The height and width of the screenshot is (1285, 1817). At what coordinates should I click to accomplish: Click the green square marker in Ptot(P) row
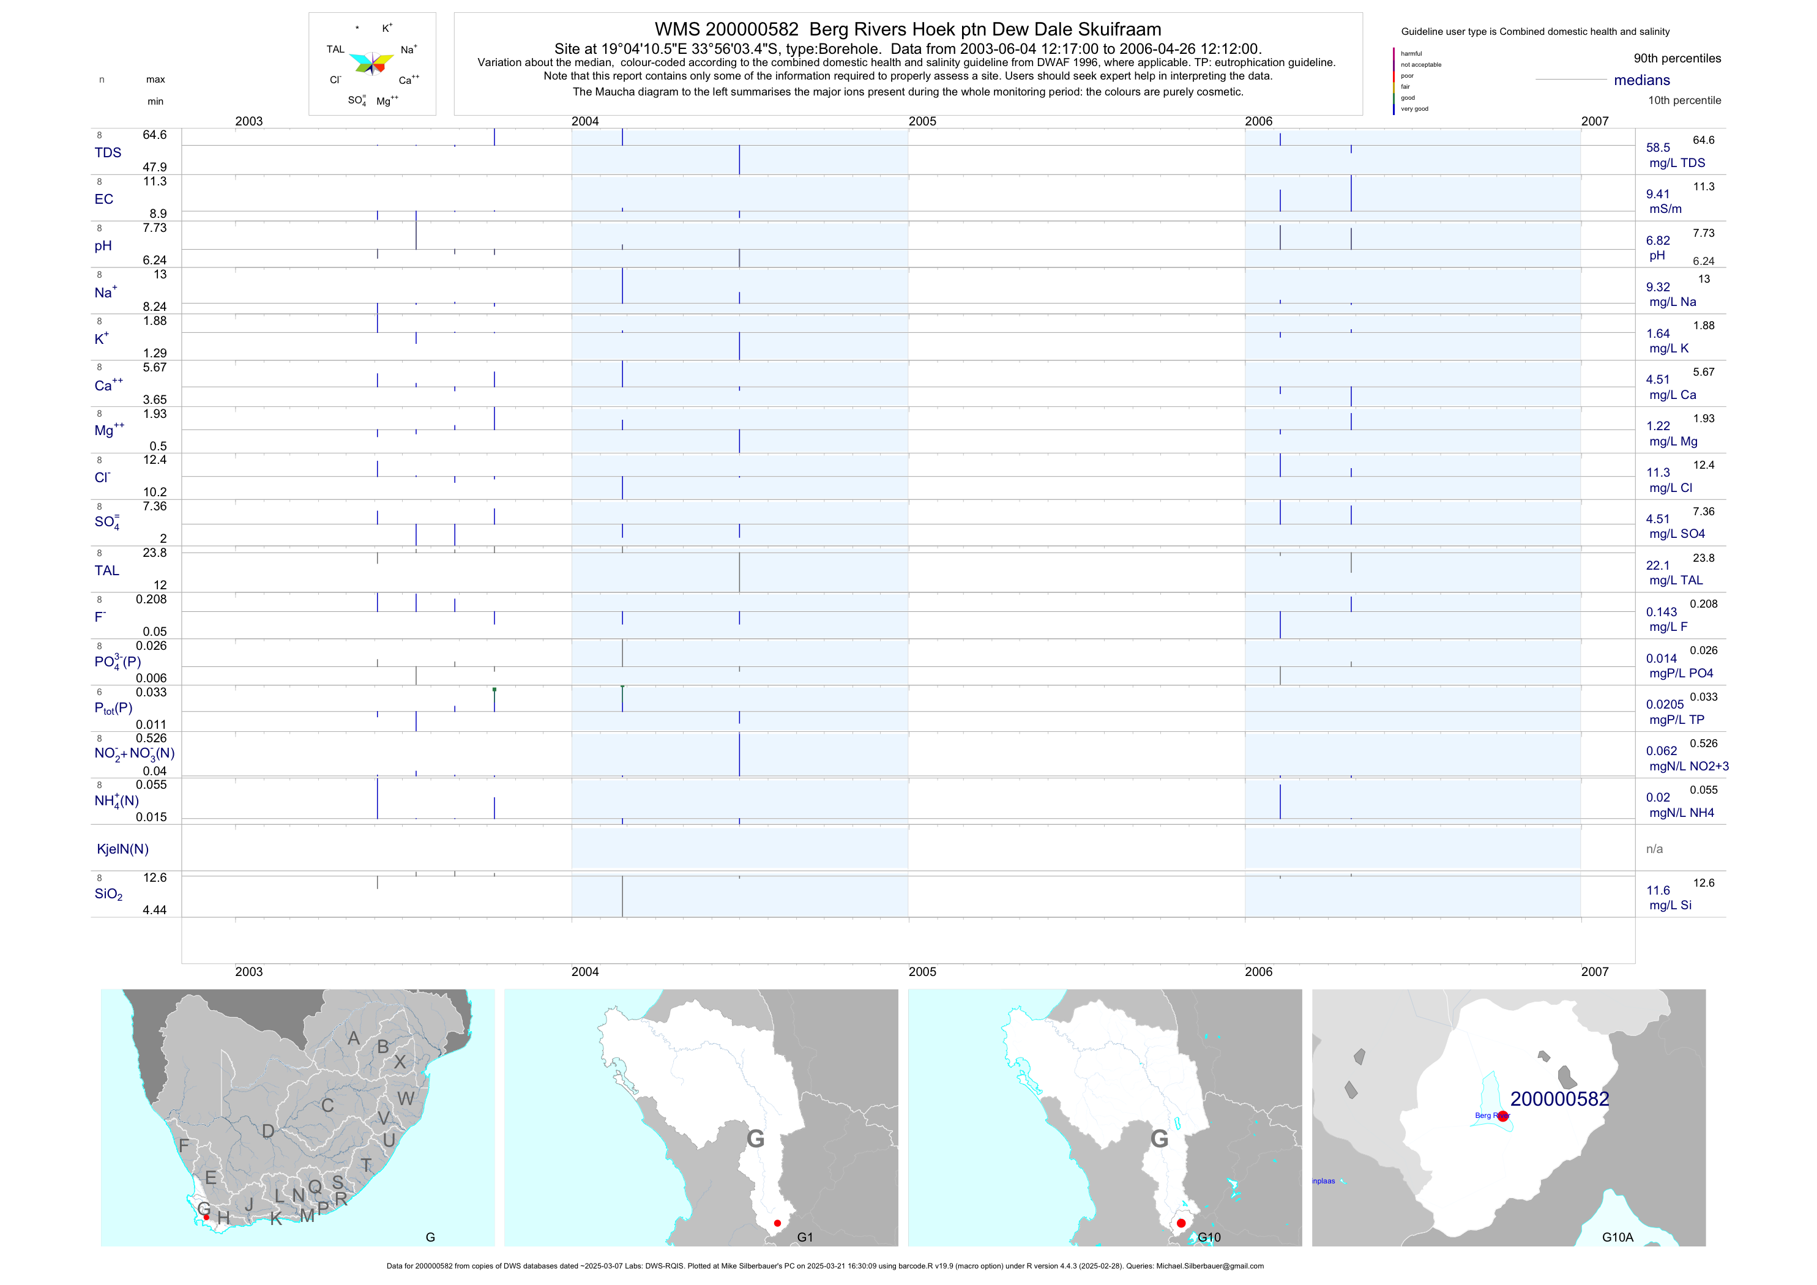(x=494, y=690)
